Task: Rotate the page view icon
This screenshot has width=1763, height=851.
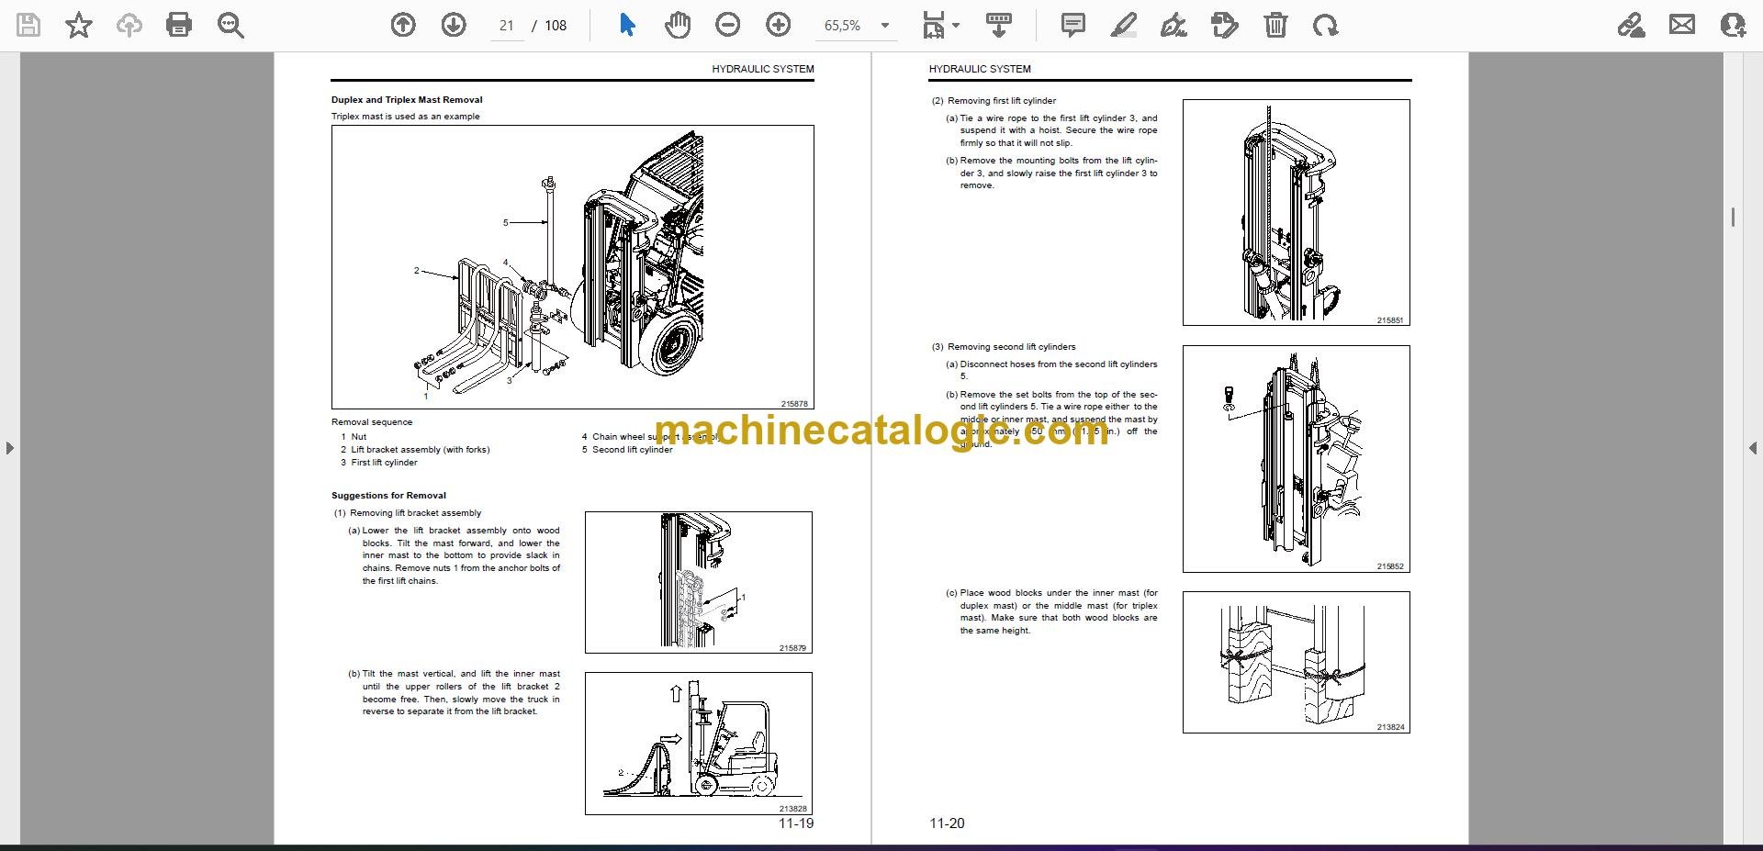Action: (x=1325, y=25)
